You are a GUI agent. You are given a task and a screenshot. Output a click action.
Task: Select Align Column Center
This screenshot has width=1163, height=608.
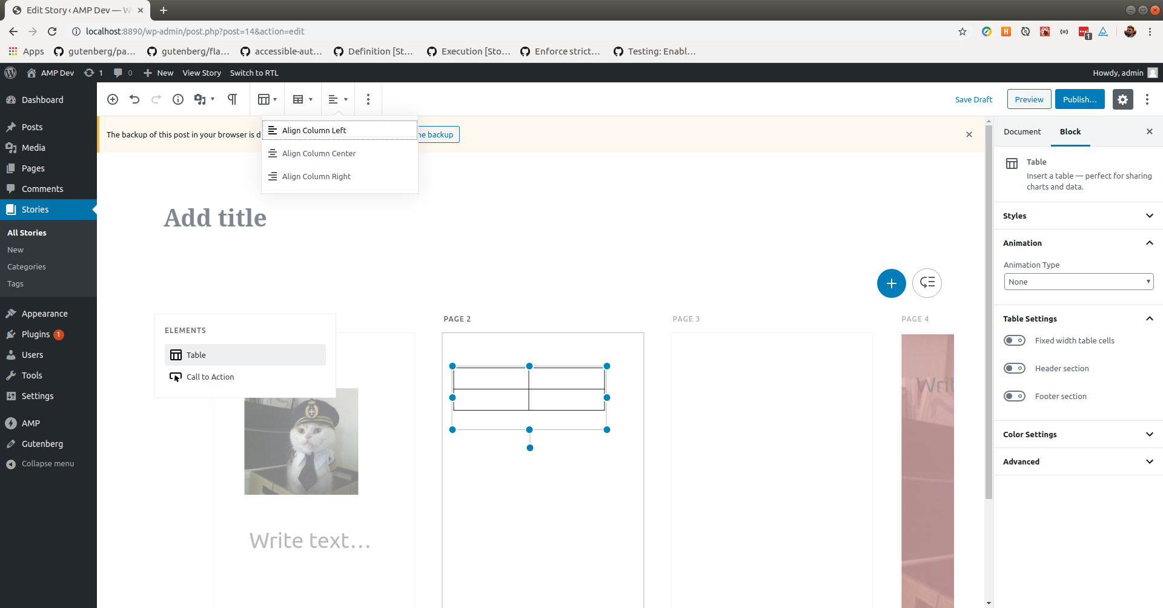point(340,153)
